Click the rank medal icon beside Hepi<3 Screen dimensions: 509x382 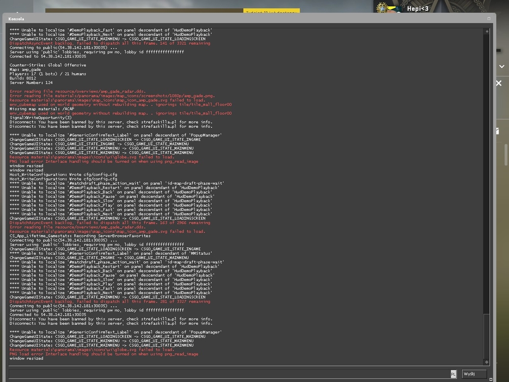[x=383, y=8]
